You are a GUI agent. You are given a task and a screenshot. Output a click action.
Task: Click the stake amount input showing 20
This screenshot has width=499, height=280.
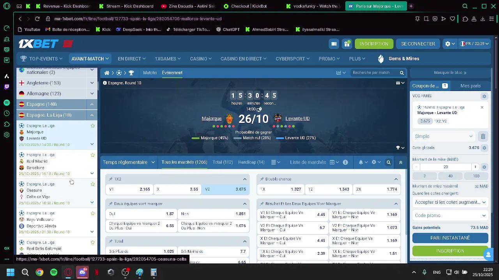pyautogui.click(x=446, y=167)
